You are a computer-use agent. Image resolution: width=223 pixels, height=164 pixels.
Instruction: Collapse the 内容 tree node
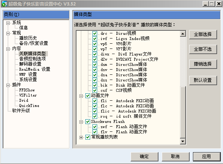click(8, 49)
